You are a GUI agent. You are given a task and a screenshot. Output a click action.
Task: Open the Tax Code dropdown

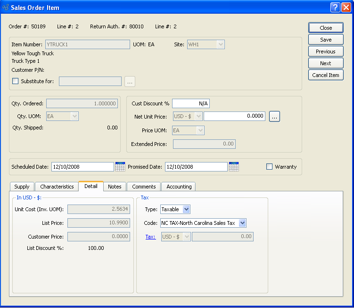[x=242, y=223]
